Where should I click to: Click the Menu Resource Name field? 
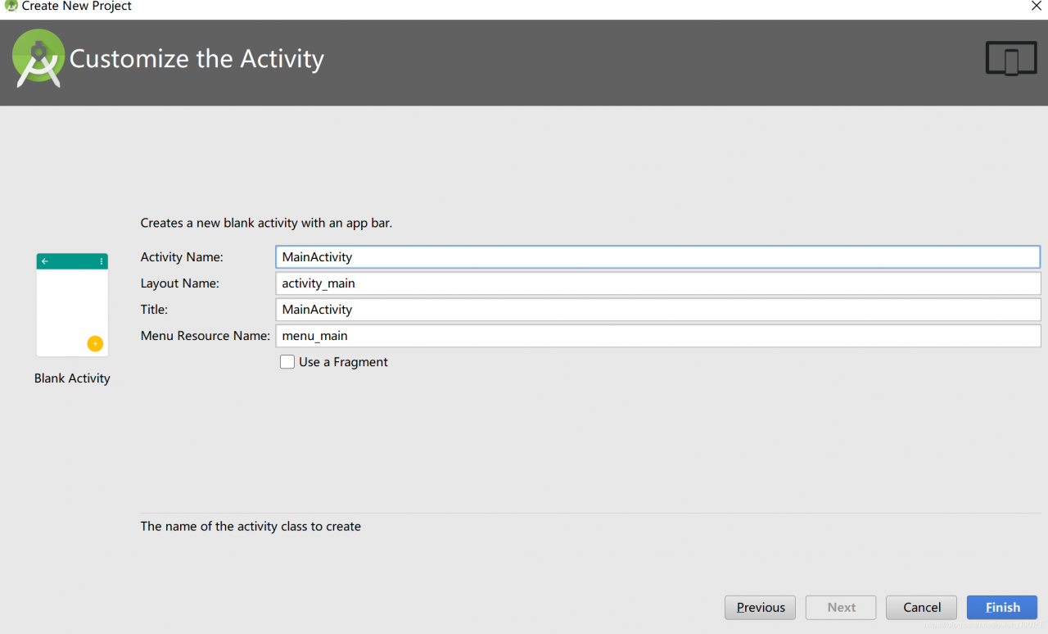click(657, 336)
